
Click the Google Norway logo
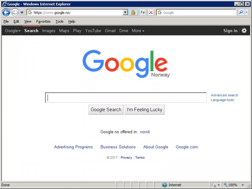[126, 64]
